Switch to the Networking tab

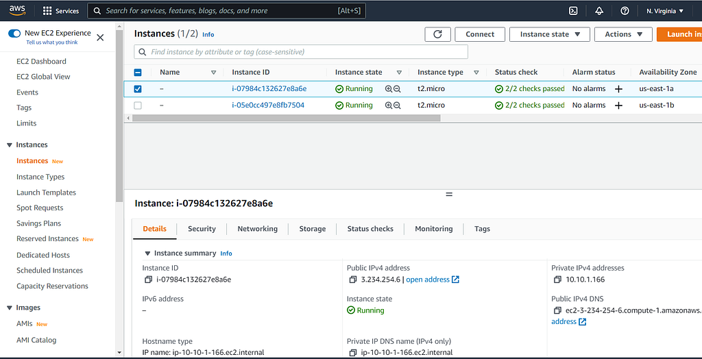258,229
